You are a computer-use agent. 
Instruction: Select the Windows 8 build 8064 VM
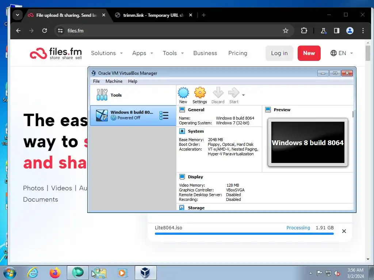(x=133, y=116)
